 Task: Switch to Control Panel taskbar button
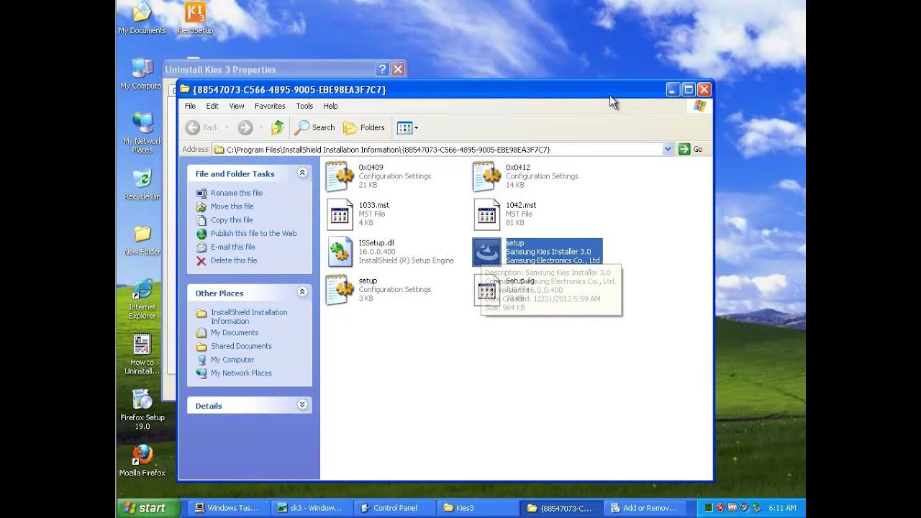pos(394,508)
